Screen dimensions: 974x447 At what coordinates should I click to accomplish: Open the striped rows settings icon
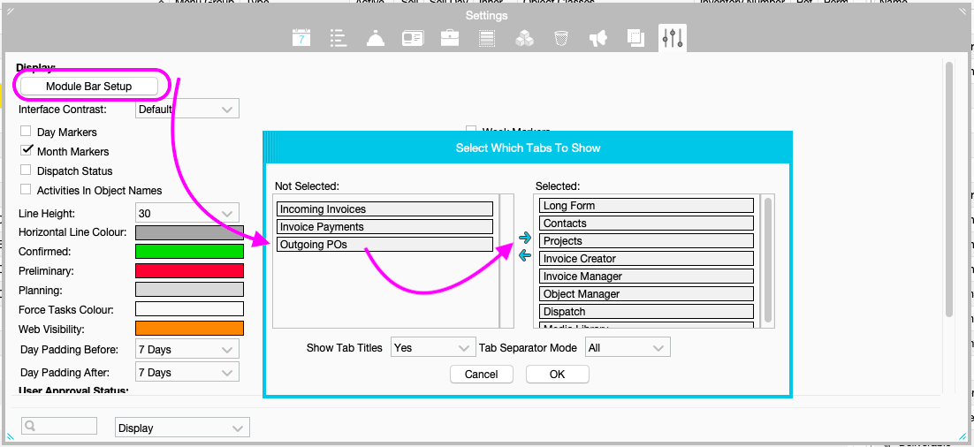[487, 39]
